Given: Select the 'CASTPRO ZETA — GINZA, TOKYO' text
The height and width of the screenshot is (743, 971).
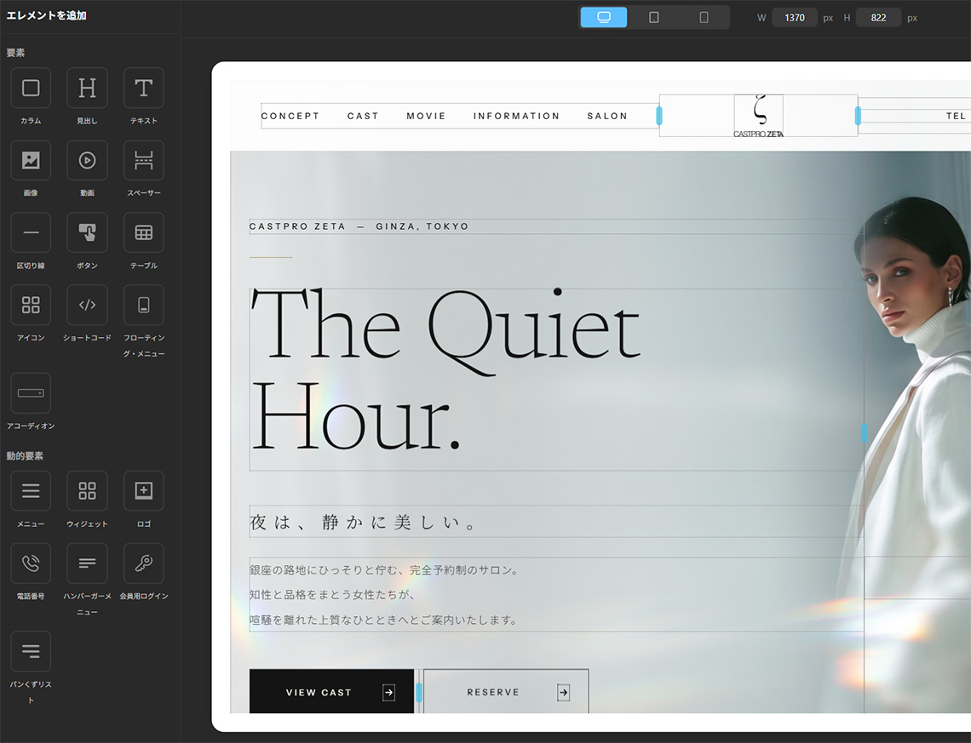Looking at the screenshot, I should pyautogui.click(x=359, y=226).
